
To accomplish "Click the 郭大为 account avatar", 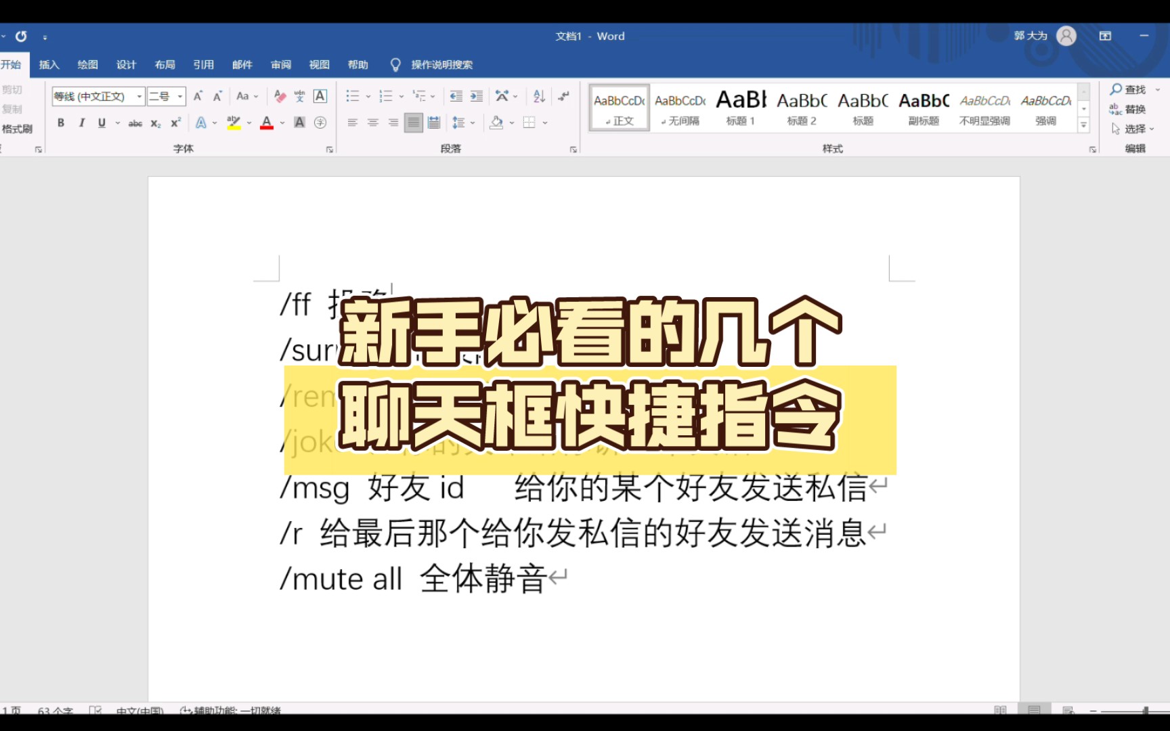I will [x=1066, y=36].
